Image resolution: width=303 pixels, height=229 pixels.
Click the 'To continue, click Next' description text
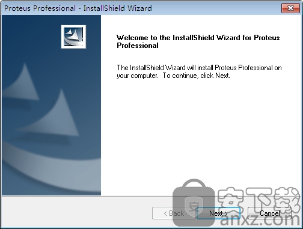[x=197, y=76]
